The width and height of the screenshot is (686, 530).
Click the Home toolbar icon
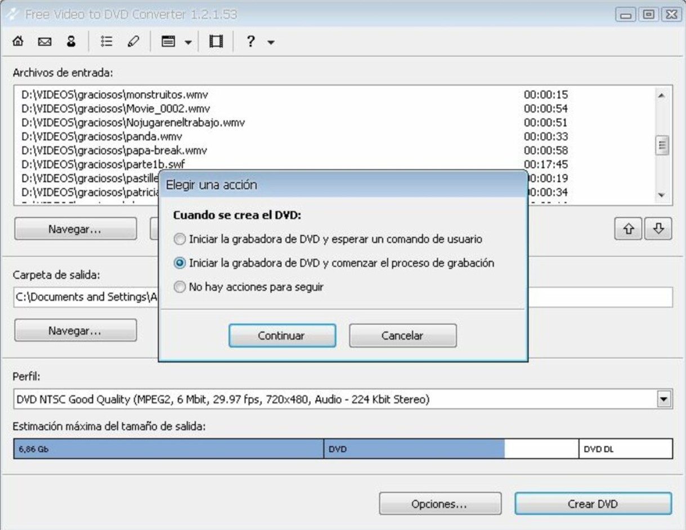tap(18, 41)
